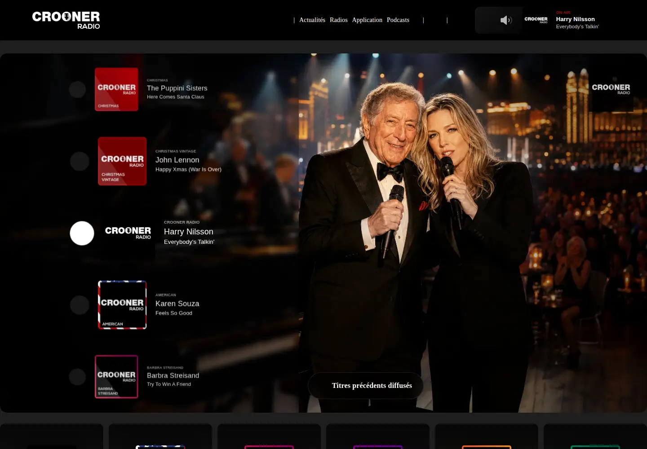Click Everybody's Talkin' in station list
The height and width of the screenshot is (449, 647).
[189, 242]
